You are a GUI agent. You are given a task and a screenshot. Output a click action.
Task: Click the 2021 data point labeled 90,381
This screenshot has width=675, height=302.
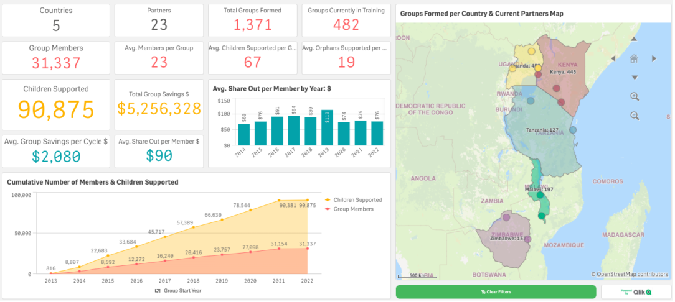point(279,201)
